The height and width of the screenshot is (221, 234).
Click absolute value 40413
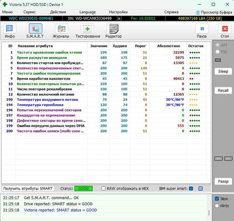[178, 79]
